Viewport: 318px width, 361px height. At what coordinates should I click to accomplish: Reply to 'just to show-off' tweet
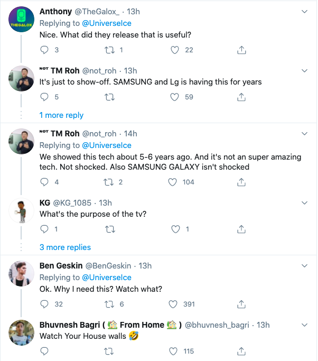(x=44, y=97)
